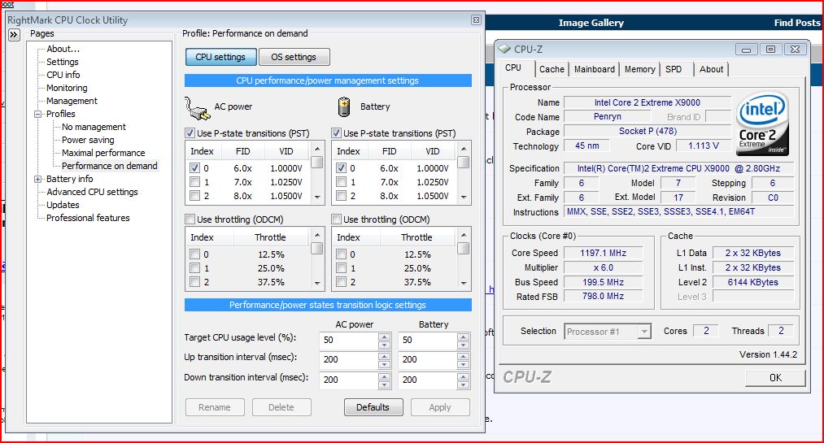
Task: Expand the Battery info tree node
Action: (x=38, y=179)
